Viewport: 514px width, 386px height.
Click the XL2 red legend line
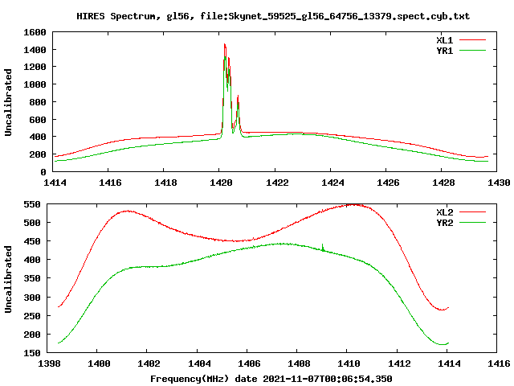pos(472,212)
